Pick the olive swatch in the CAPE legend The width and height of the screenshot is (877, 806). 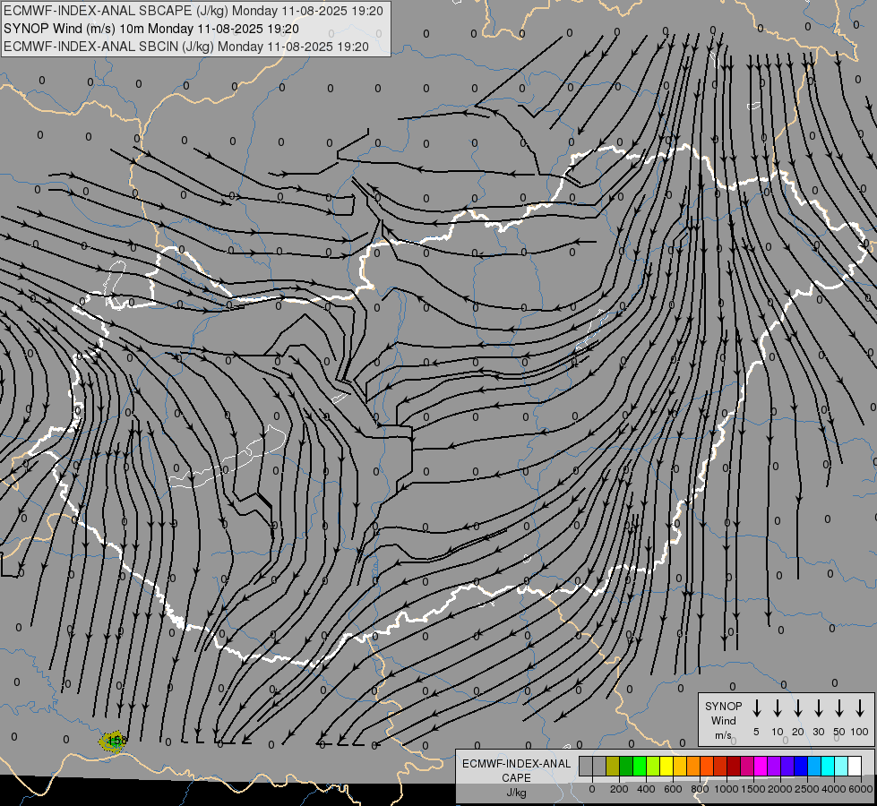(x=613, y=766)
